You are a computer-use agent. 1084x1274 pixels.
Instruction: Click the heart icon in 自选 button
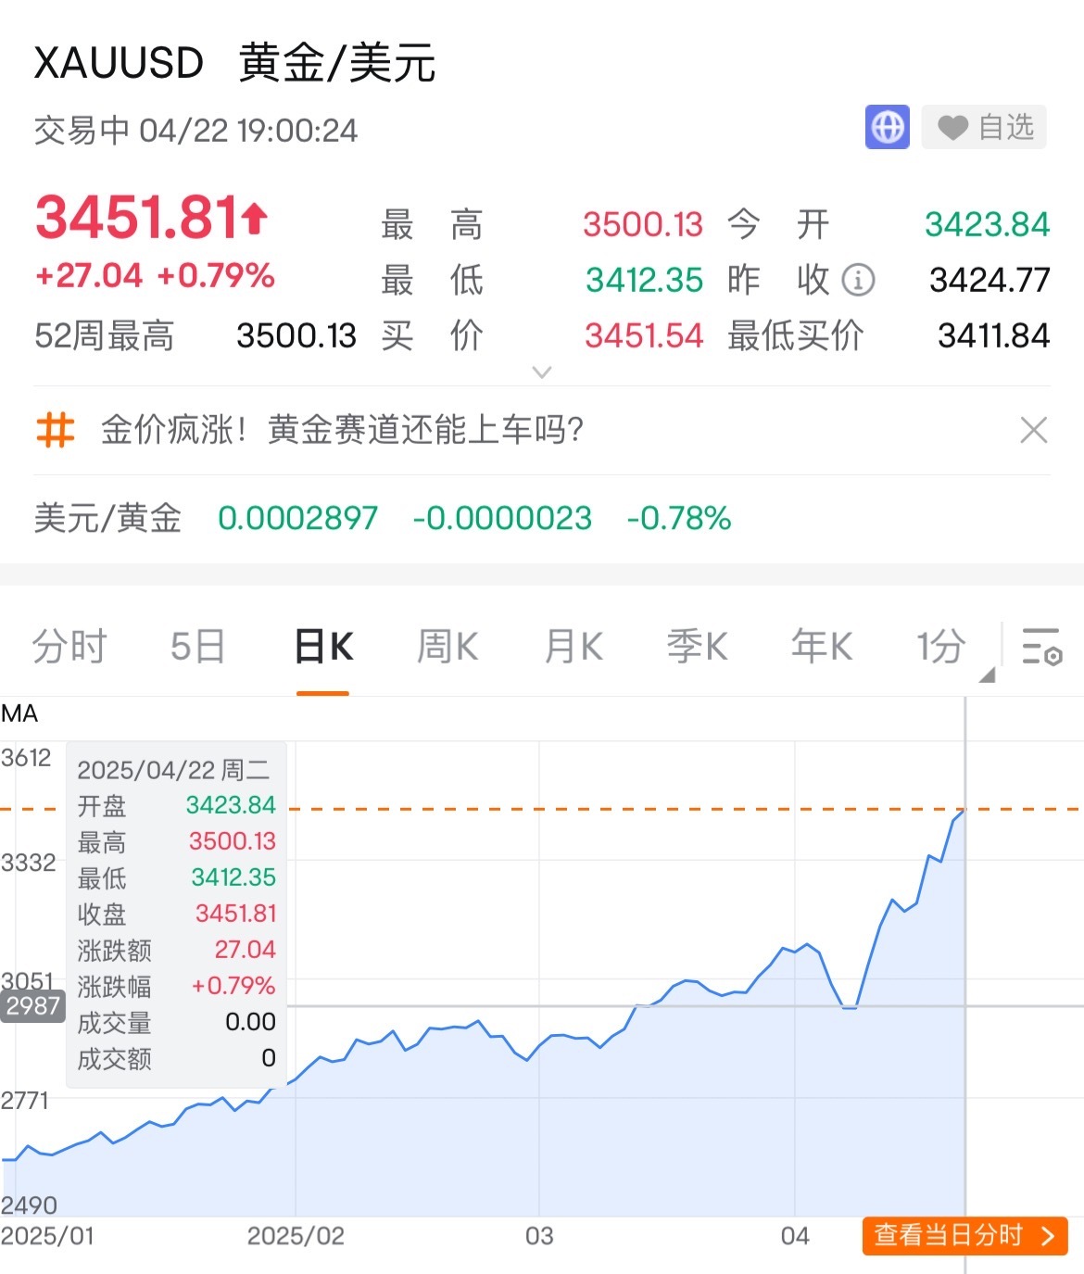coord(953,127)
